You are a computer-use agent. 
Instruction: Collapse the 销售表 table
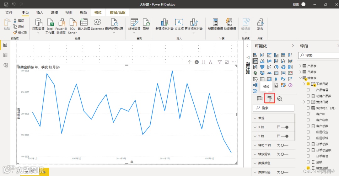300,78
